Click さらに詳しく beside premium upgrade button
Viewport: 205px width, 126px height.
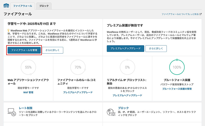pos(156,49)
